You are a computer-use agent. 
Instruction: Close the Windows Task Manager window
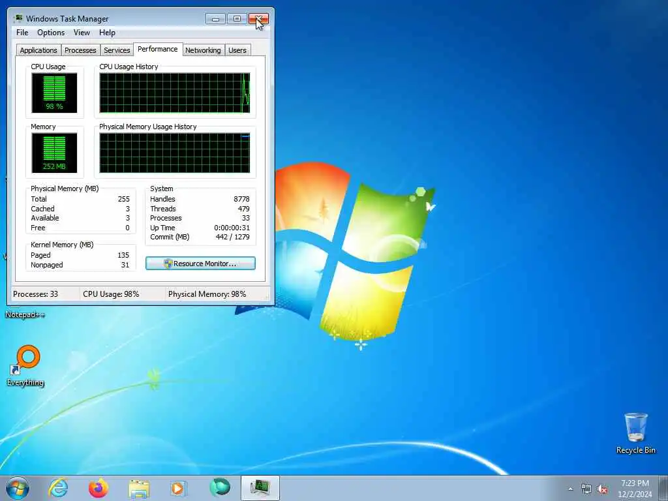(258, 19)
